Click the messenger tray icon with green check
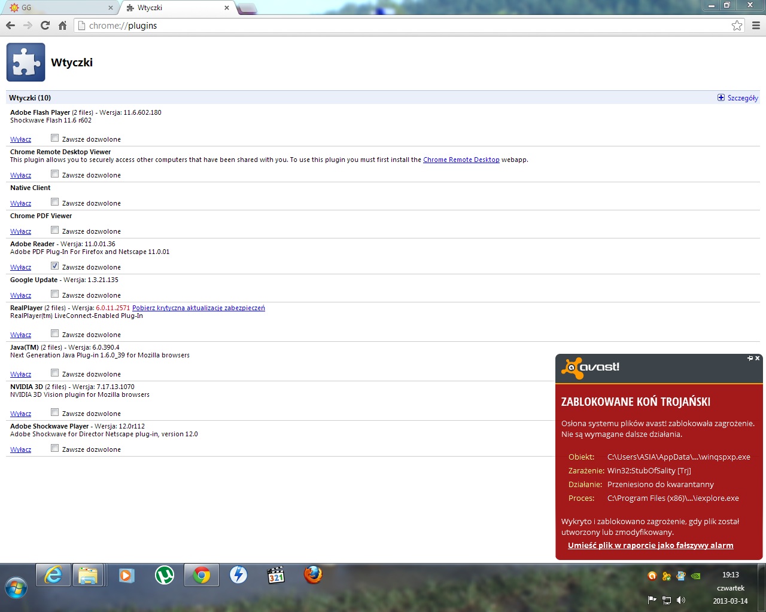Viewport: 766px width, 612px height. [x=666, y=576]
